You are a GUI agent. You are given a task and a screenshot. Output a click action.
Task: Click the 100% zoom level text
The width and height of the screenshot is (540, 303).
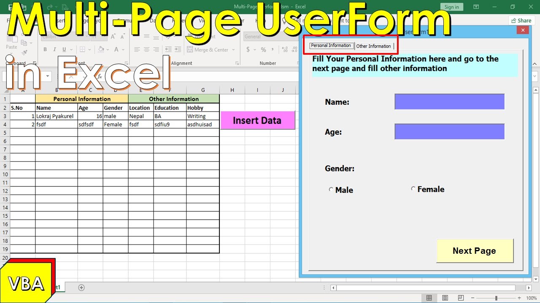[531, 298]
